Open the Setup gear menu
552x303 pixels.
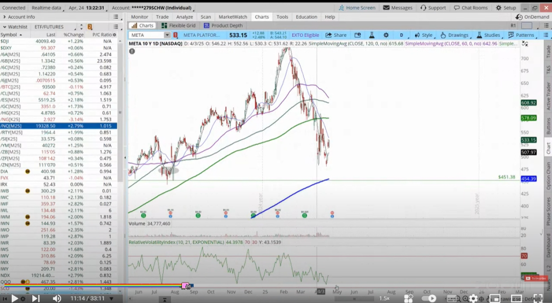(x=506, y=8)
